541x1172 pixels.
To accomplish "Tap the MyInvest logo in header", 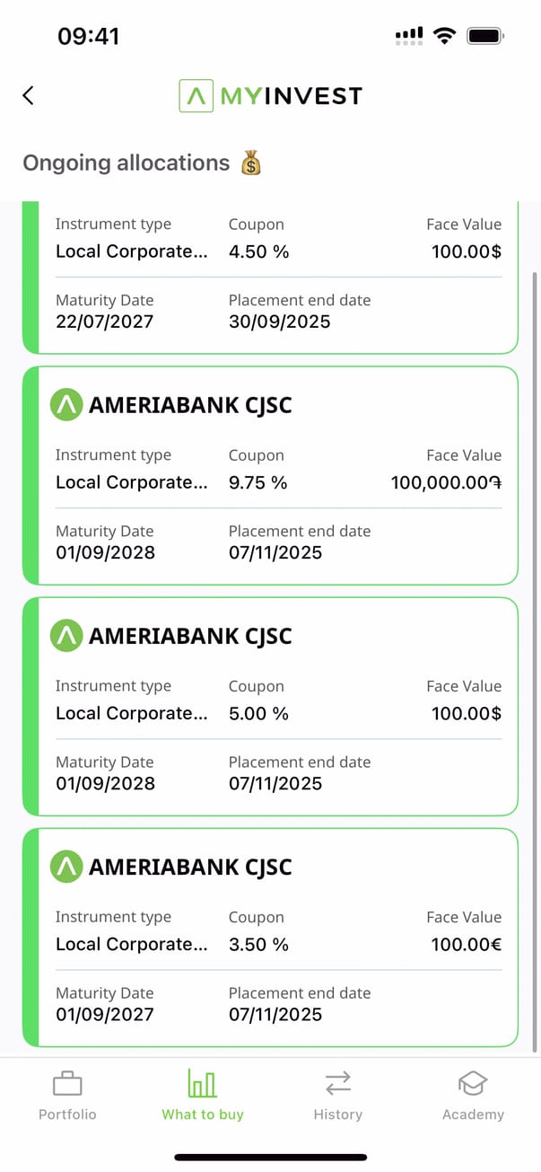I will coord(270,96).
